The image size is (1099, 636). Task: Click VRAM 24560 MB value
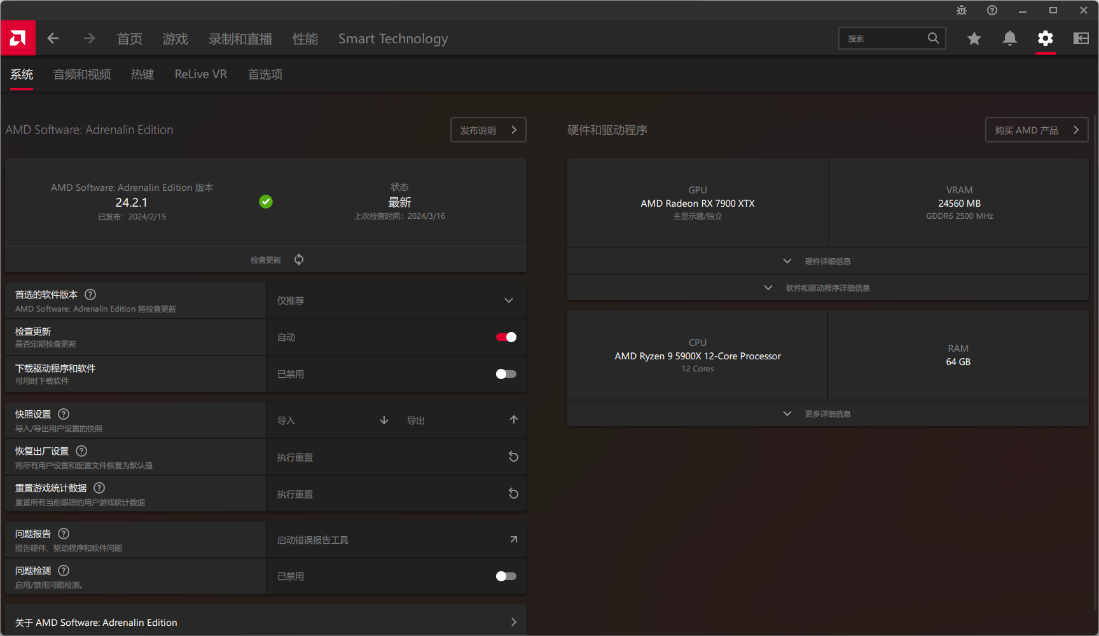click(959, 204)
